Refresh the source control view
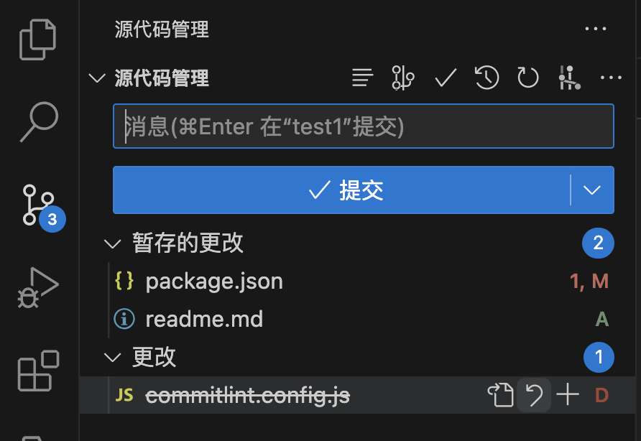The image size is (641, 441). click(527, 78)
